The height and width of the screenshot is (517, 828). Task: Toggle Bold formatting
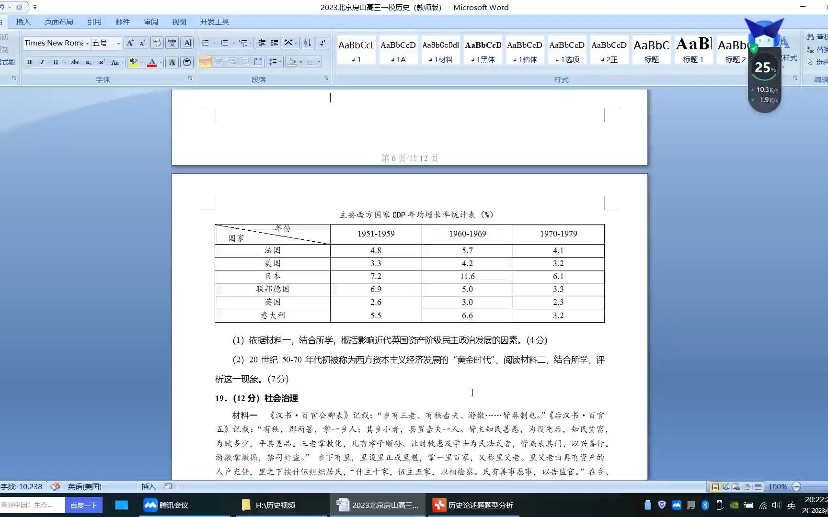pyautogui.click(x=29, y=62)
